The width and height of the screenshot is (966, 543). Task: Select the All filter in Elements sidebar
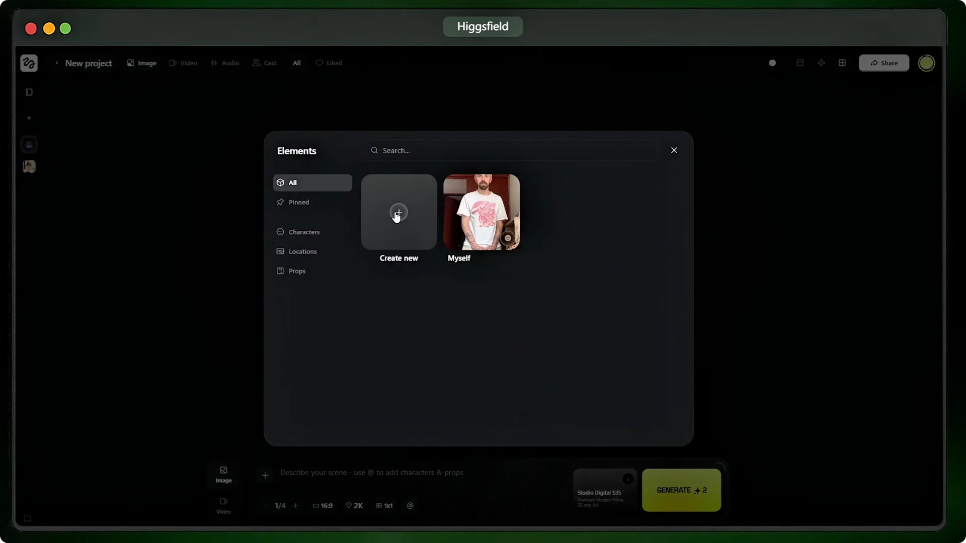(292, 182)
